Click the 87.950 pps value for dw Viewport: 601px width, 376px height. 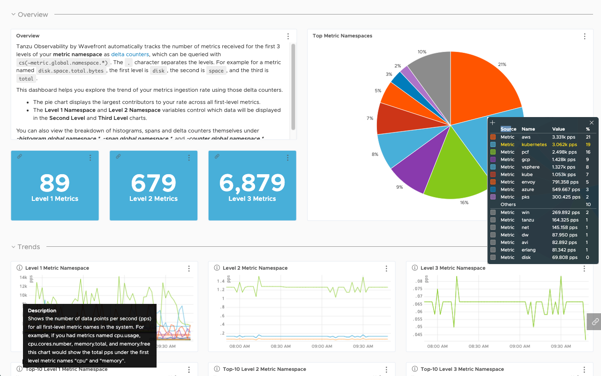pyautogui.click(x=564, y=235)
